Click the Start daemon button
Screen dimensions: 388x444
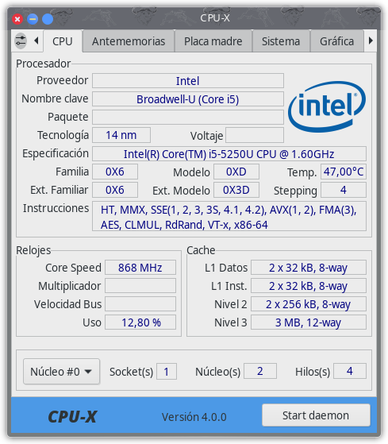tap(316, 415)
